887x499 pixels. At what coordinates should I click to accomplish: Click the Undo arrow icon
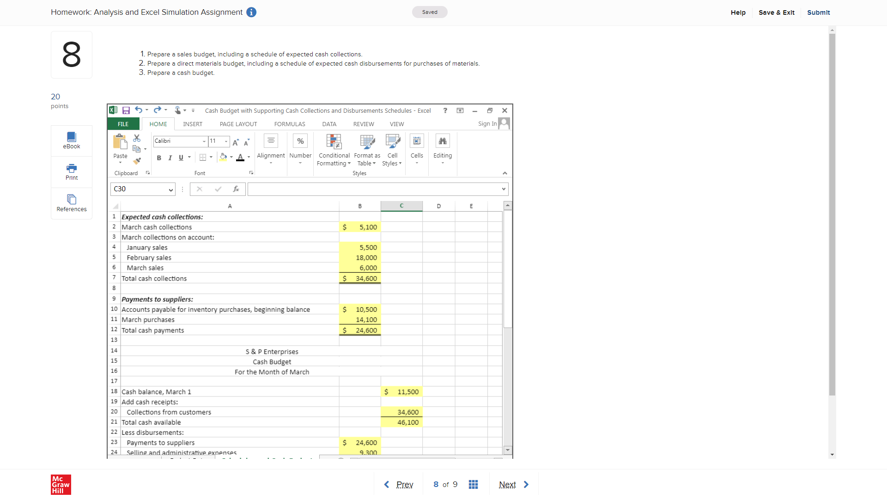pos(138,110)
